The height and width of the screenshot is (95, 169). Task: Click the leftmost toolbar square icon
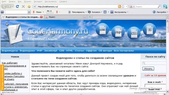click(2, 12)
